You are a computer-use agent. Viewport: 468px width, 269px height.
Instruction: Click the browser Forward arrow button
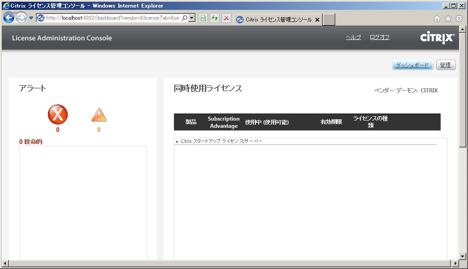21,18
